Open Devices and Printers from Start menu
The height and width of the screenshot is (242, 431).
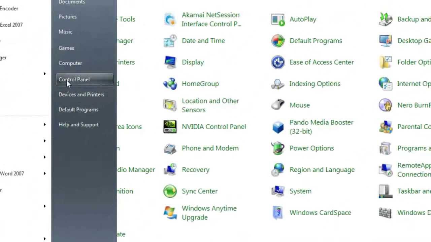coord(81,94)
